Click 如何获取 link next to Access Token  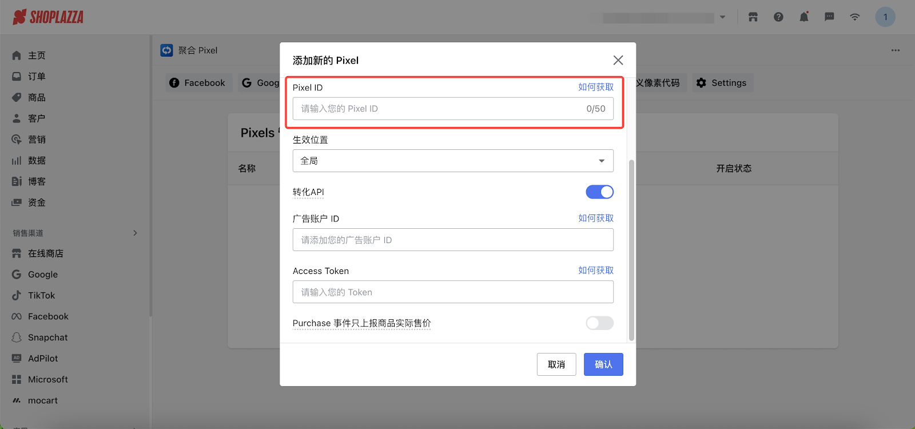click(595, 271)
